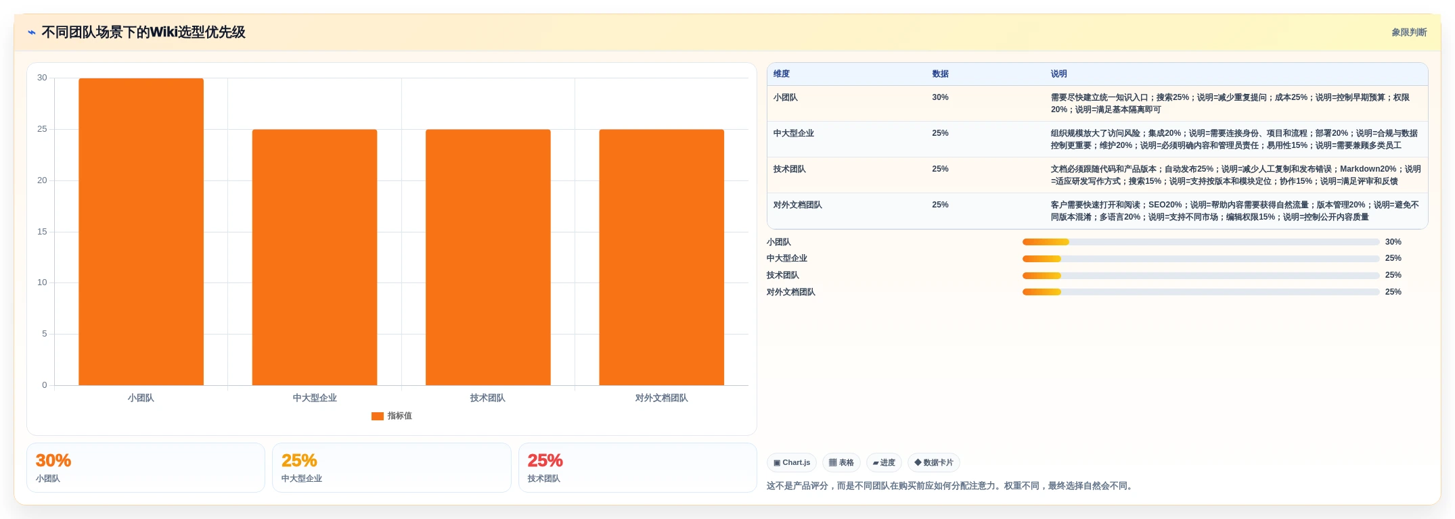Click the 小团队 progress bar
The width and height of the screenshot is (1455, 519).
[1201, 242]
